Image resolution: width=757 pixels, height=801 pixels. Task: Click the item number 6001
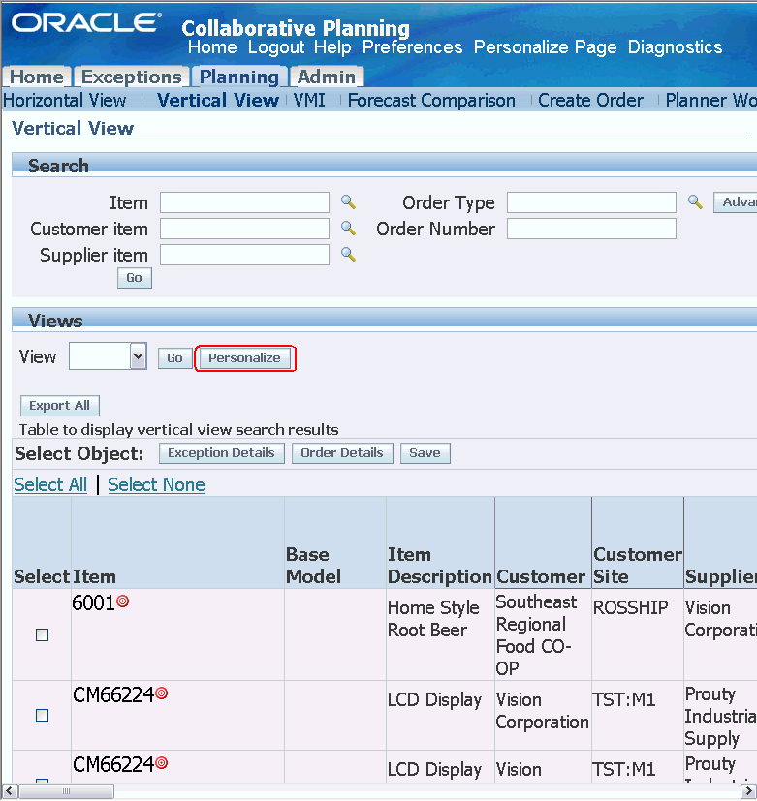coord(93,602)
